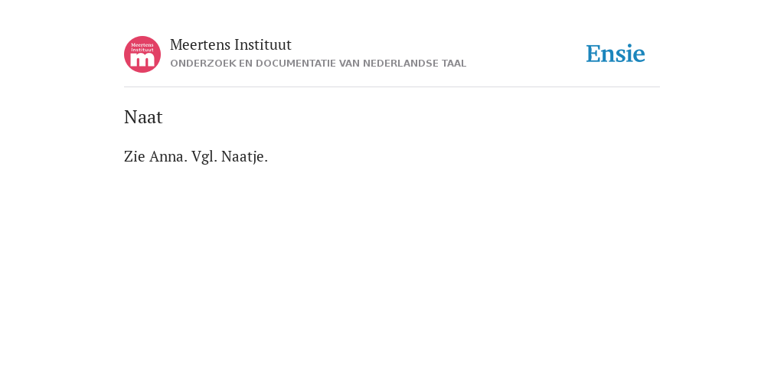The height and width of the screenshot is (392, 784).
Task: Follow the 'Naatje' name reference
Action: point(244,157)
